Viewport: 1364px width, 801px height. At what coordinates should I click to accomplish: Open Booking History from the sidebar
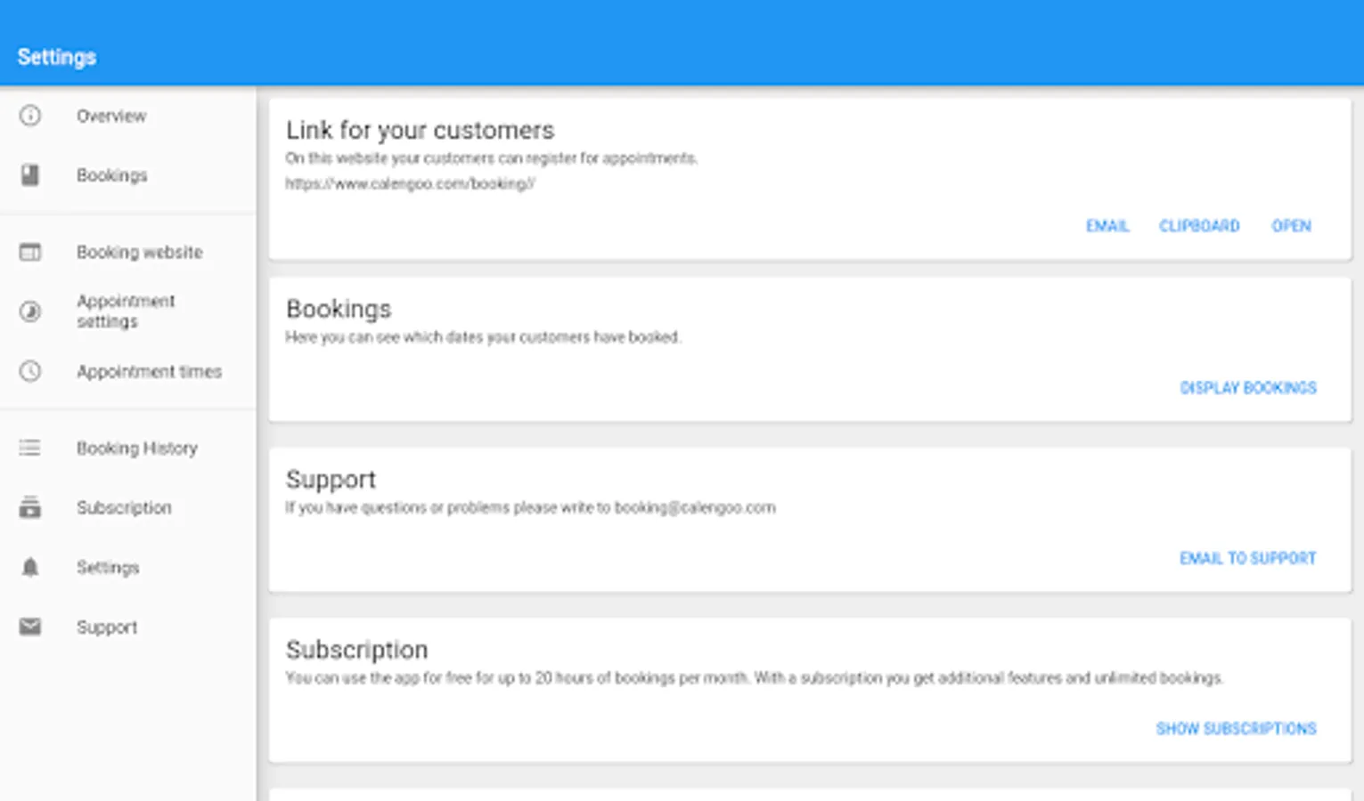[x=136, y=448]
